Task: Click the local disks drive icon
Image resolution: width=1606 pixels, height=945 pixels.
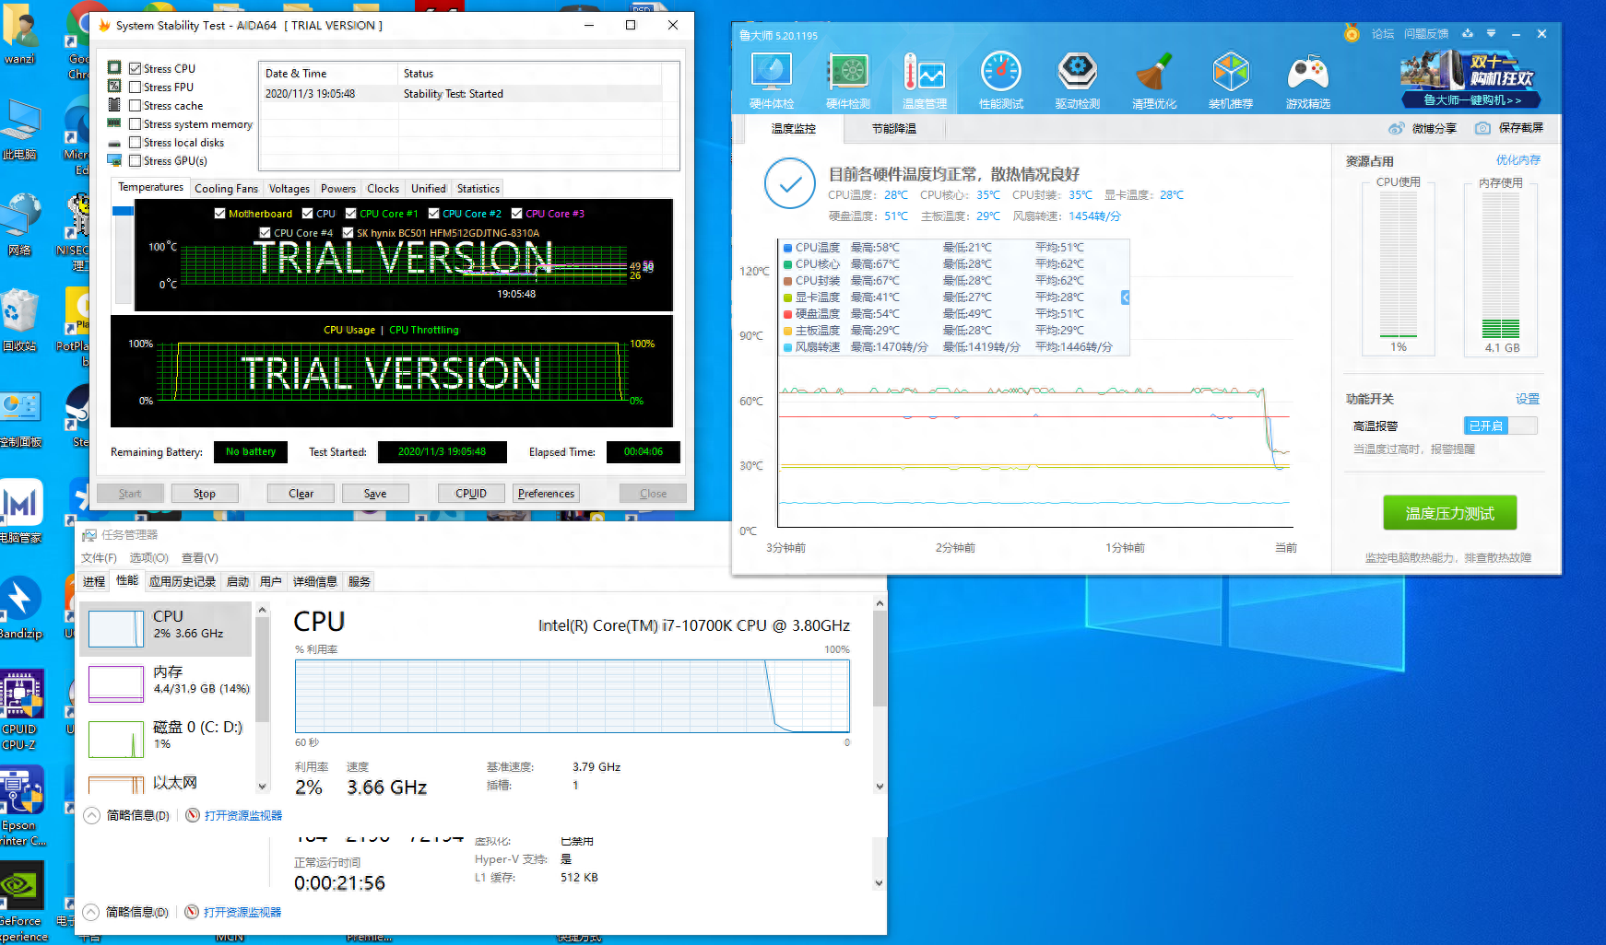Action: (x=114, y=143)
